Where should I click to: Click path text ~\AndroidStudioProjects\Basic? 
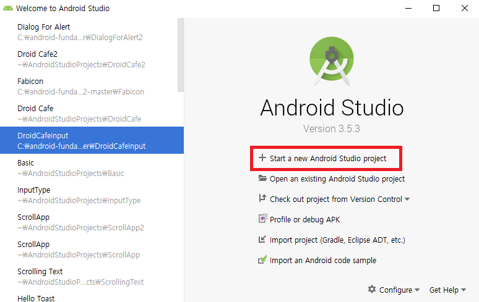coord(71,174)
